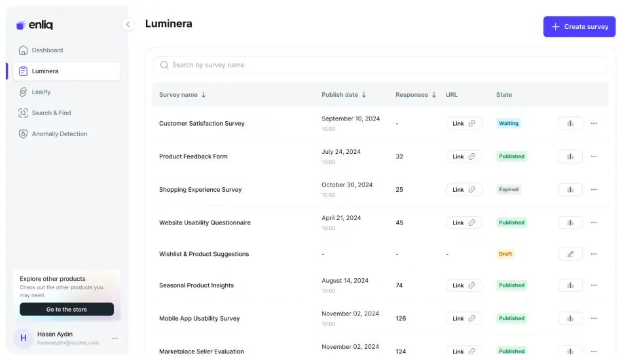Image resolution: width=639 pixels, height=360 pixels.
Task: Open the Dashboard sidebar item
Action: (x=47, y=50)
